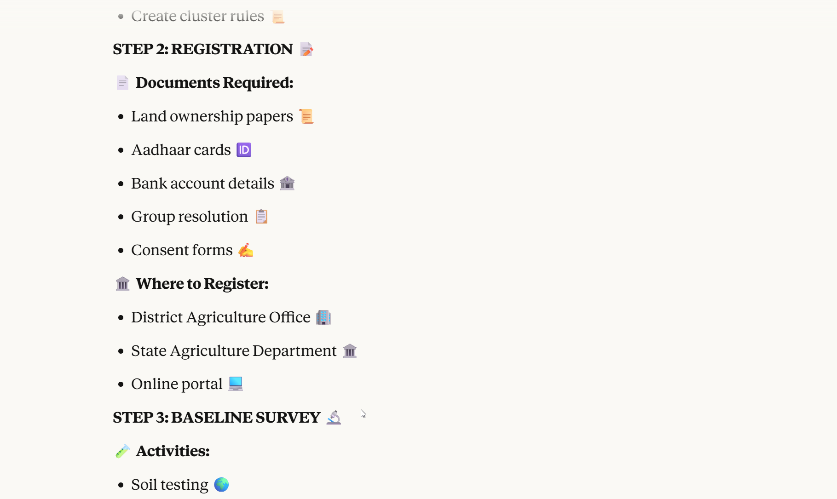
Task: Click the laptop emoji next to Online portal
Action: pyautogui.click(x=236, y=384)
